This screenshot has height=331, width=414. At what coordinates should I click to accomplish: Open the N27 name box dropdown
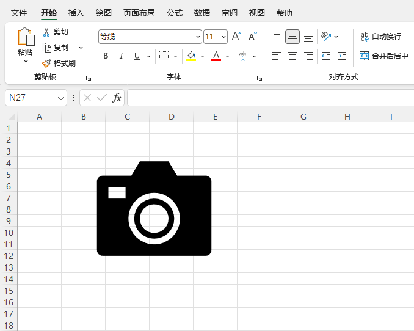click(x=61, y=98)
